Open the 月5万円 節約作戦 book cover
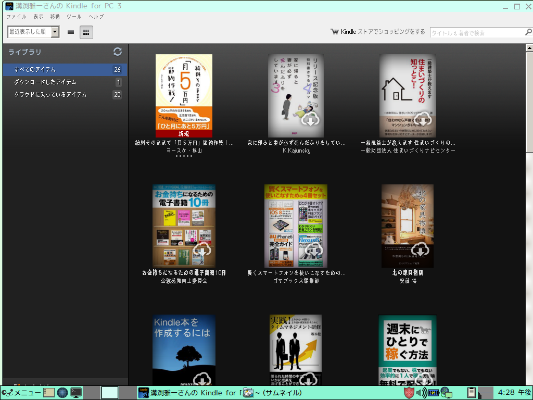The height and width of the screenshot is (400, 533). point(184,96)
